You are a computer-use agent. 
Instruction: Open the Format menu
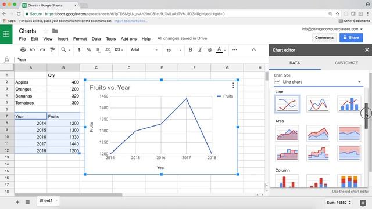80,39
